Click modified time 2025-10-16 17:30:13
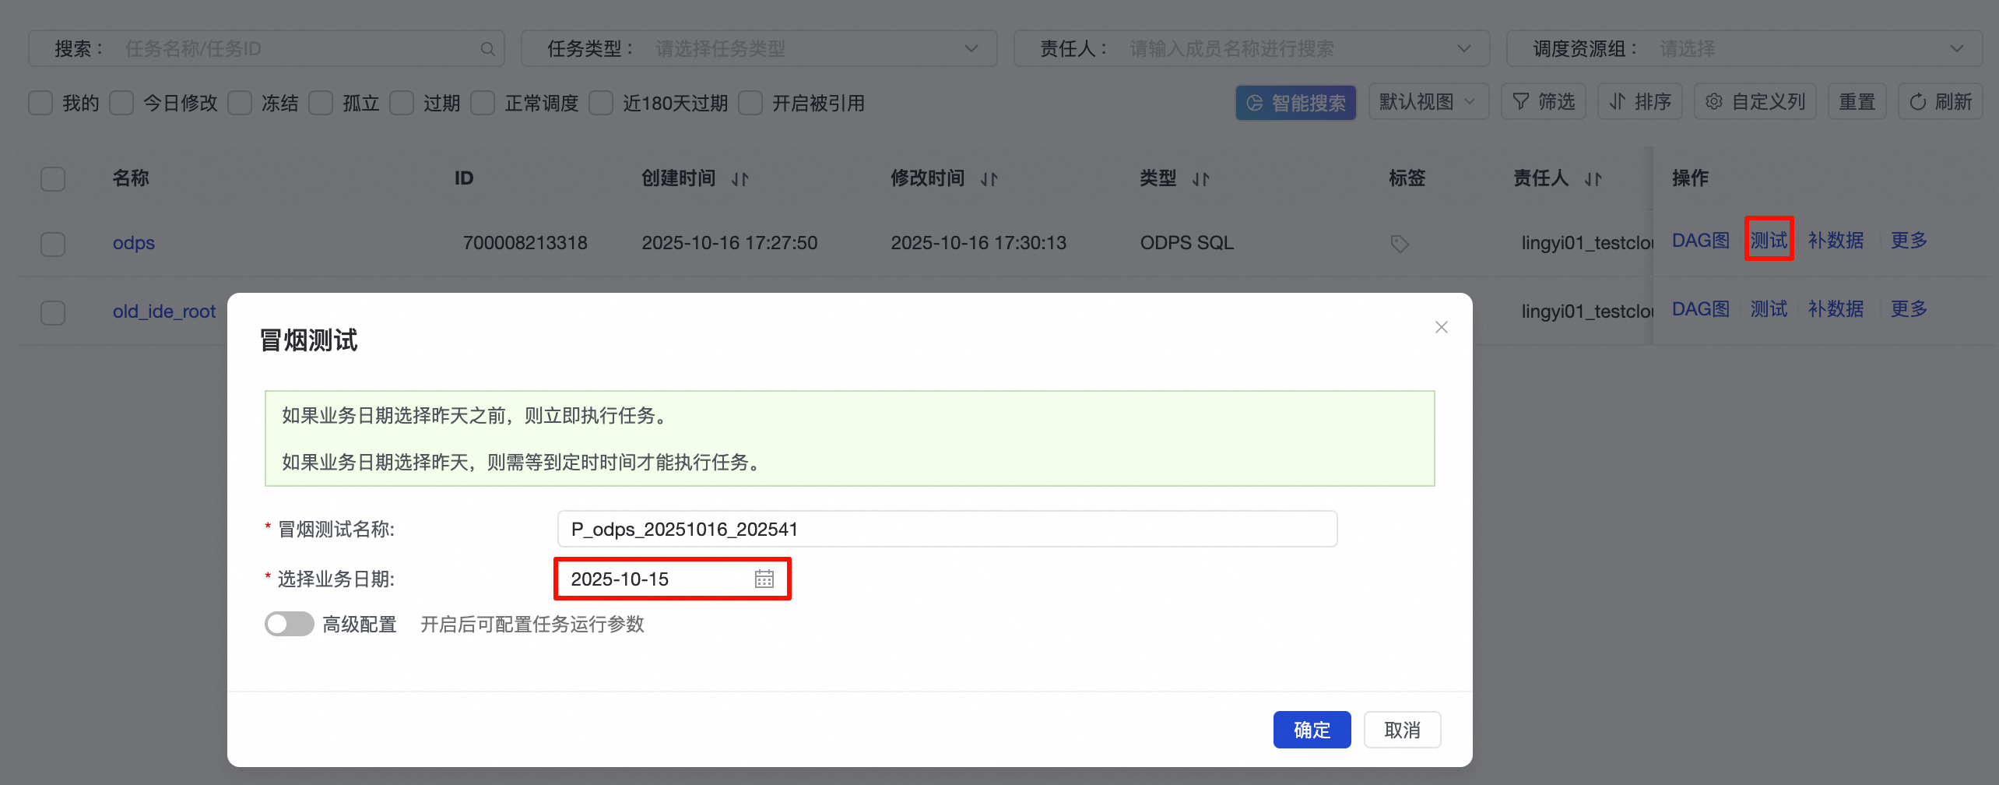 click(x=979, y=243)
